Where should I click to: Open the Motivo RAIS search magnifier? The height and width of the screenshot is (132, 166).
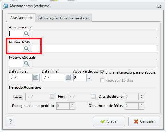click(26, 49)
